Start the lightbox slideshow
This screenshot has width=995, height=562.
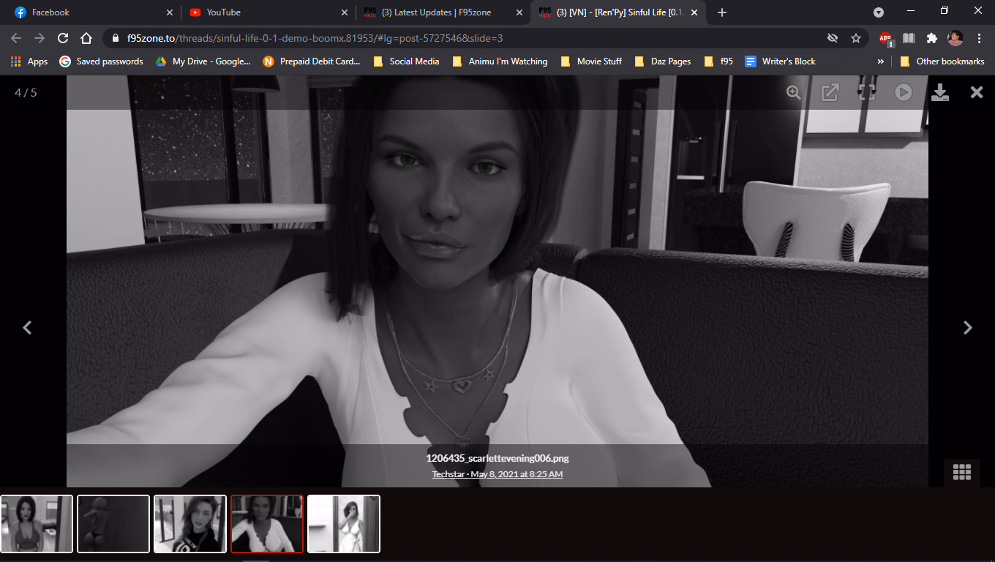point(904,92)
